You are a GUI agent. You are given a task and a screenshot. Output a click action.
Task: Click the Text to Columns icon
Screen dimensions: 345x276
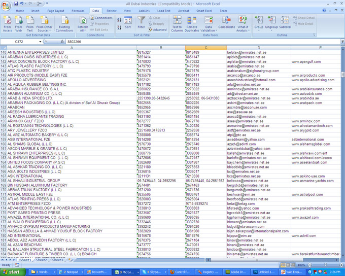pos(177,23)
